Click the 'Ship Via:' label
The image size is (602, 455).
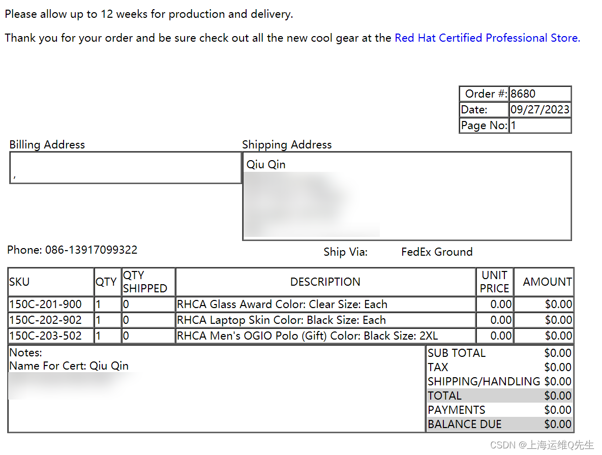pyautogui.click(x=346, y=252)
